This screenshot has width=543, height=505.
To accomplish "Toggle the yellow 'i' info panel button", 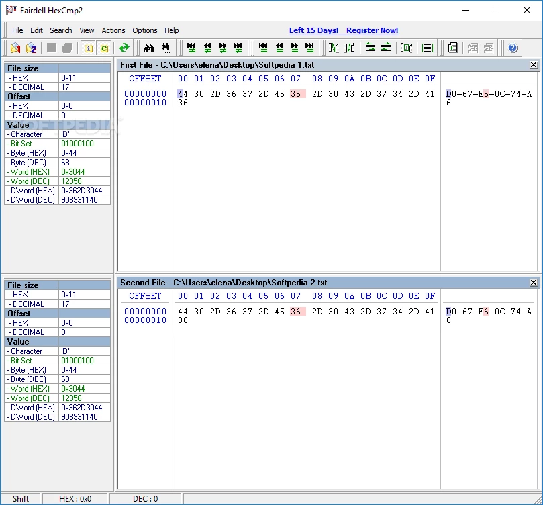I will coord(89,48).
